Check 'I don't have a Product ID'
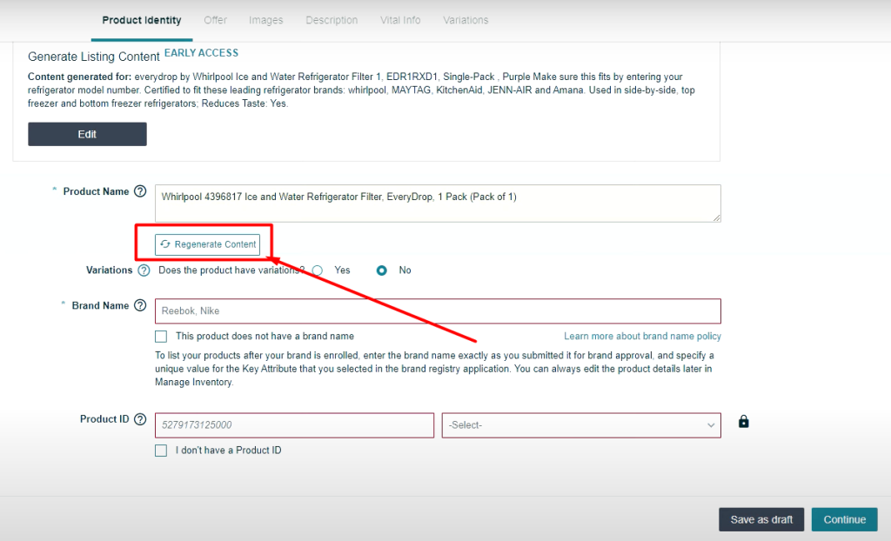Viewport: 891px width, 541px height. (x=161, y=451)
